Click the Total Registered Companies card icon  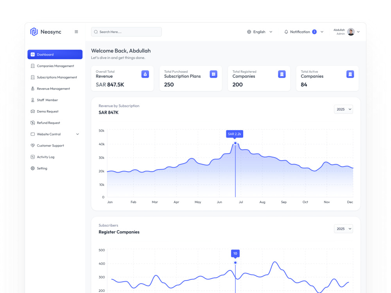282,74
